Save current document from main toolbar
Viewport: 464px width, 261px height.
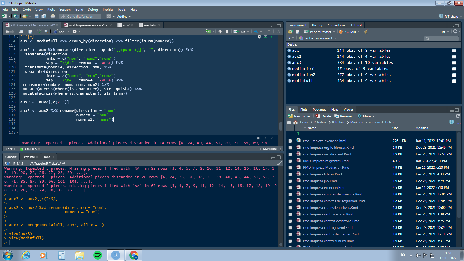[37, 16]
